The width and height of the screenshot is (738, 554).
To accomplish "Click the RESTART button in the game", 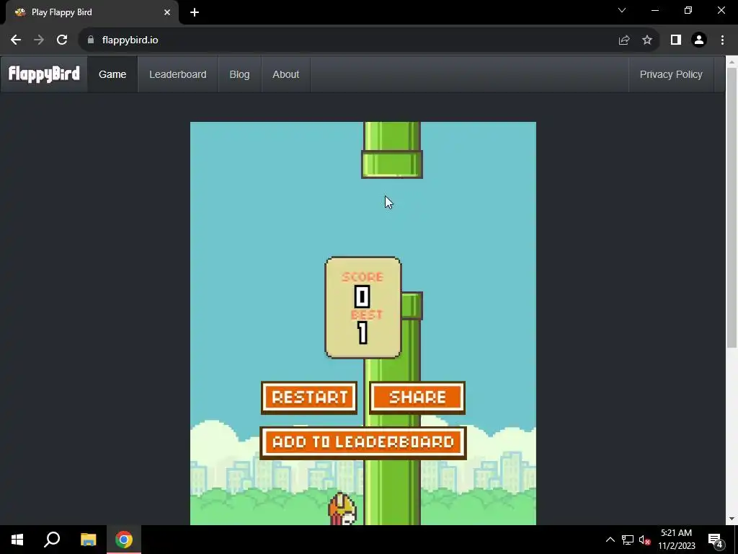I will tap(309, 397).
